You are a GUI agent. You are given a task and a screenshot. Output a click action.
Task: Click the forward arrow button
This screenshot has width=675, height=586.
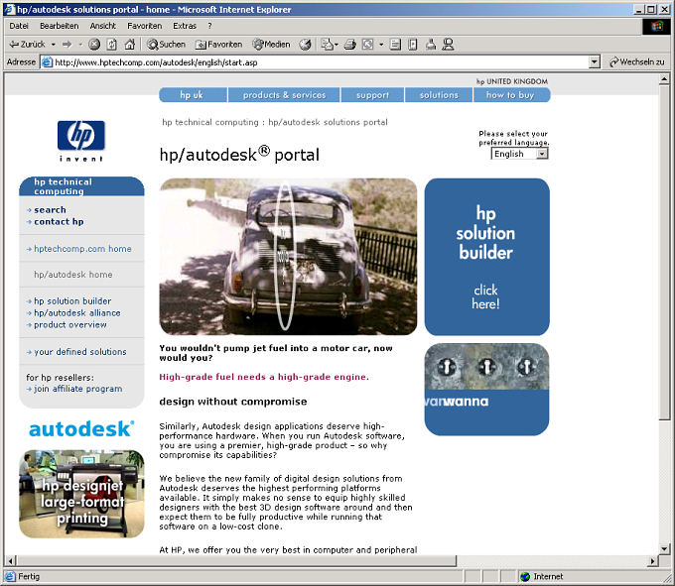coord(67,45)
